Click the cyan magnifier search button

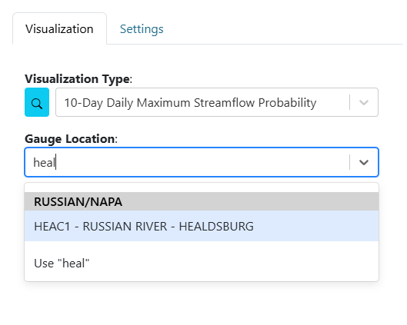click(x=37, y=102)
